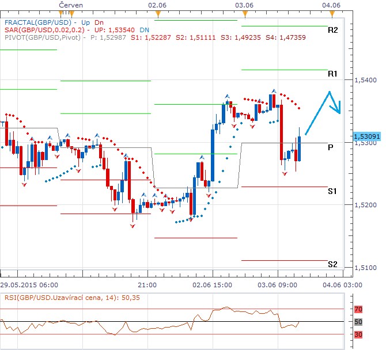
Task: Click the 02.06 15:00 time axis label
Action: (x=212, y=284)
